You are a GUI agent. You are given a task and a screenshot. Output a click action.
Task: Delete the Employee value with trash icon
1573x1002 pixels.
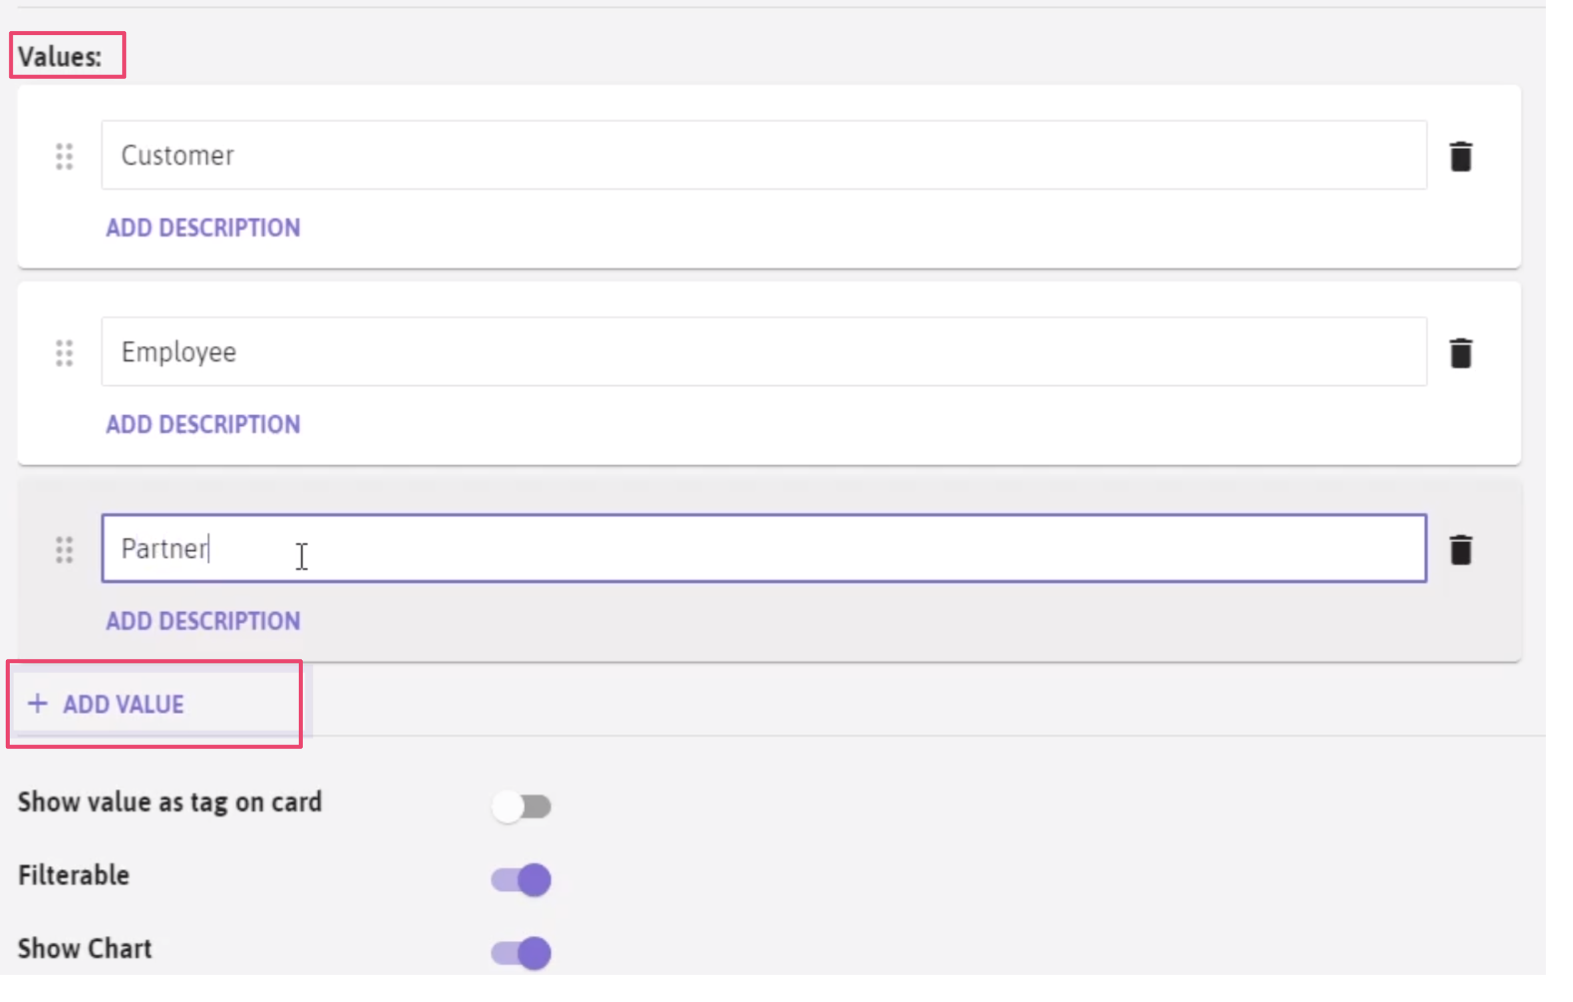[1460, 353]
